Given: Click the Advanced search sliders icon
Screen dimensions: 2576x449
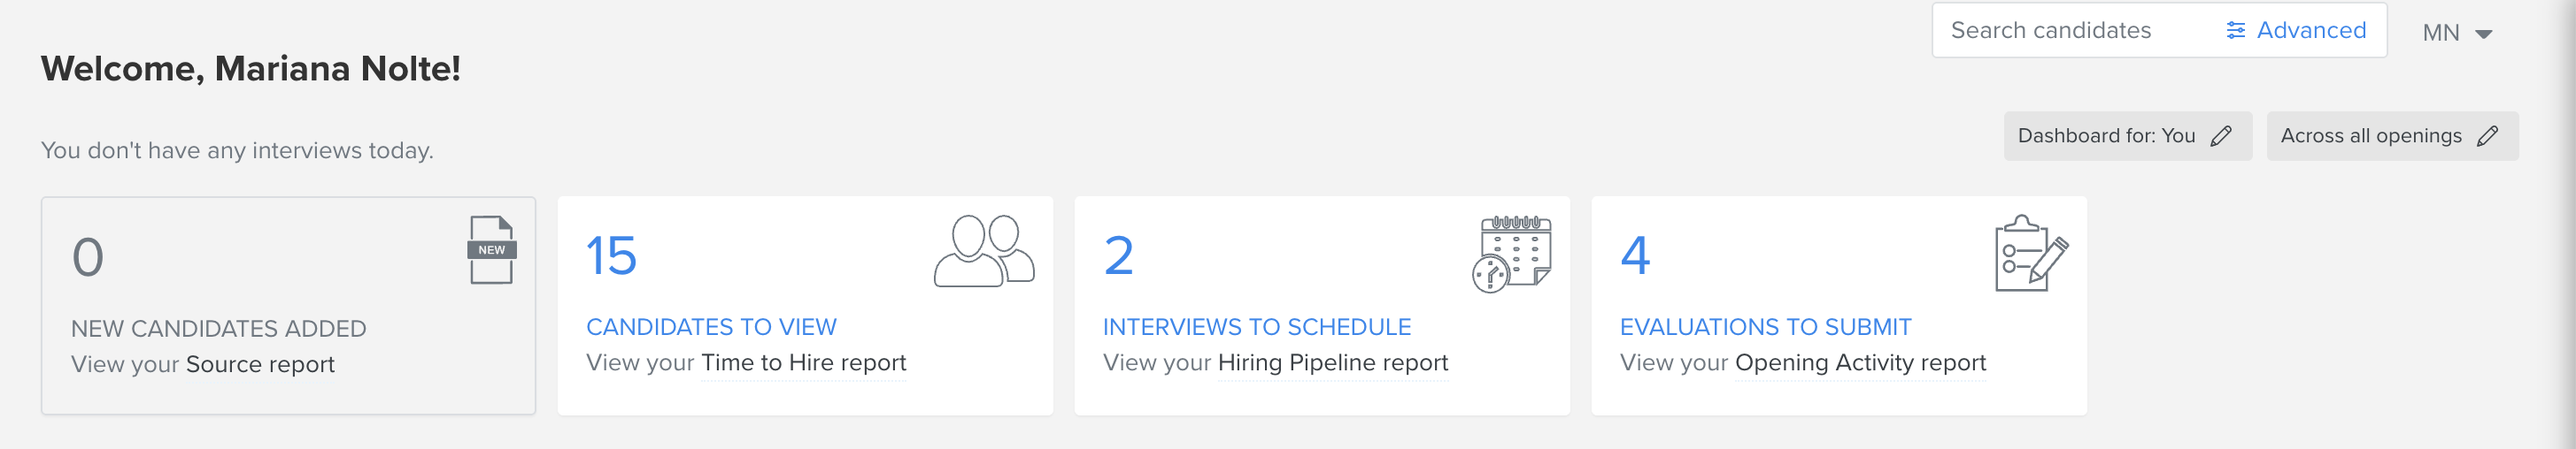Looking at the screenshot, I should 2236,31.
